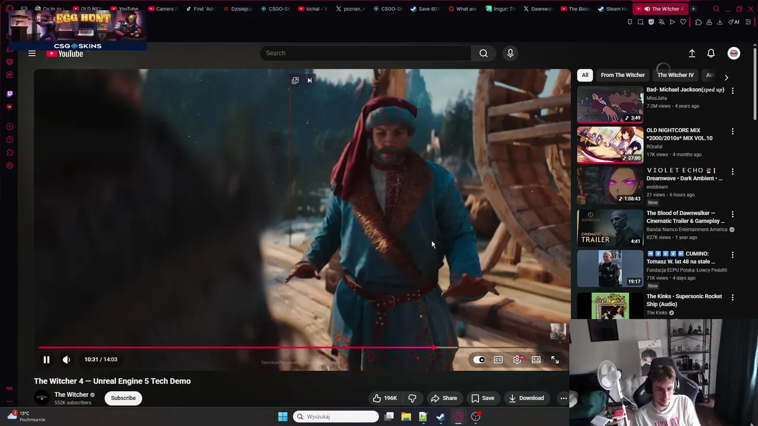
Task: Dislike the Witcher 4 video
Action: coord(413,398)
